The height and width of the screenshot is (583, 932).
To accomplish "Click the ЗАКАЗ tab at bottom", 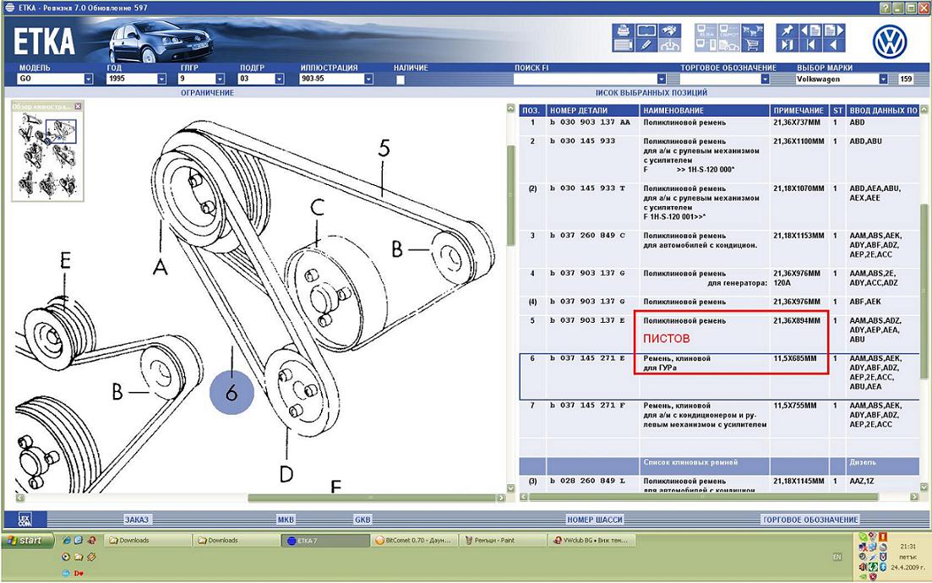I will [136, 520].
